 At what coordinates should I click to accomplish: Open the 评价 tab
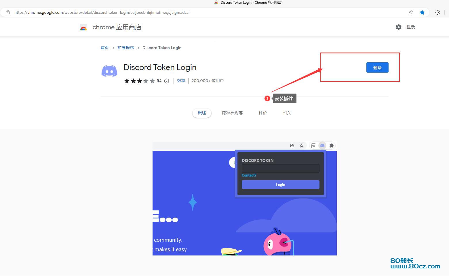coord(263,113)
